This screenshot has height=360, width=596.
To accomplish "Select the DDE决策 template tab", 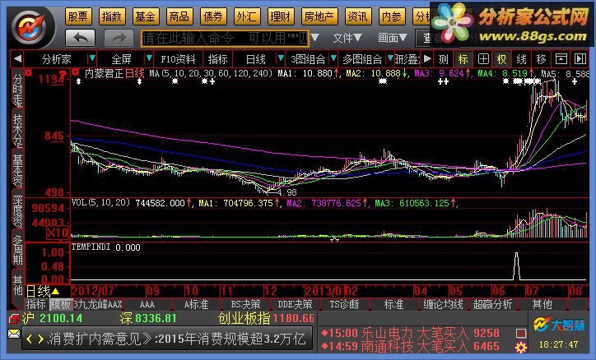I will tap(295, 304).
